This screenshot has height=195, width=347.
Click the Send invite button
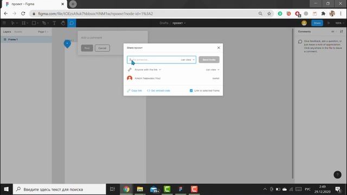(209, 60)
